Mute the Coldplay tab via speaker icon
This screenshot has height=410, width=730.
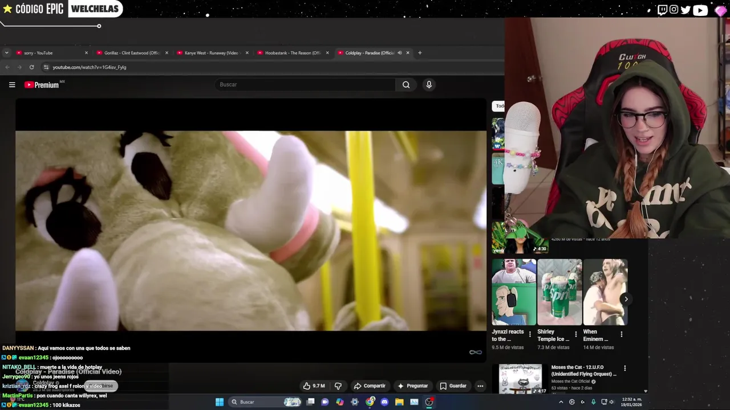(400, 53)
